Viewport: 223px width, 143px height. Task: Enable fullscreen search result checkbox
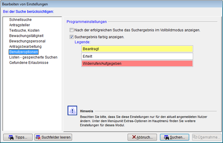point(71,30)
